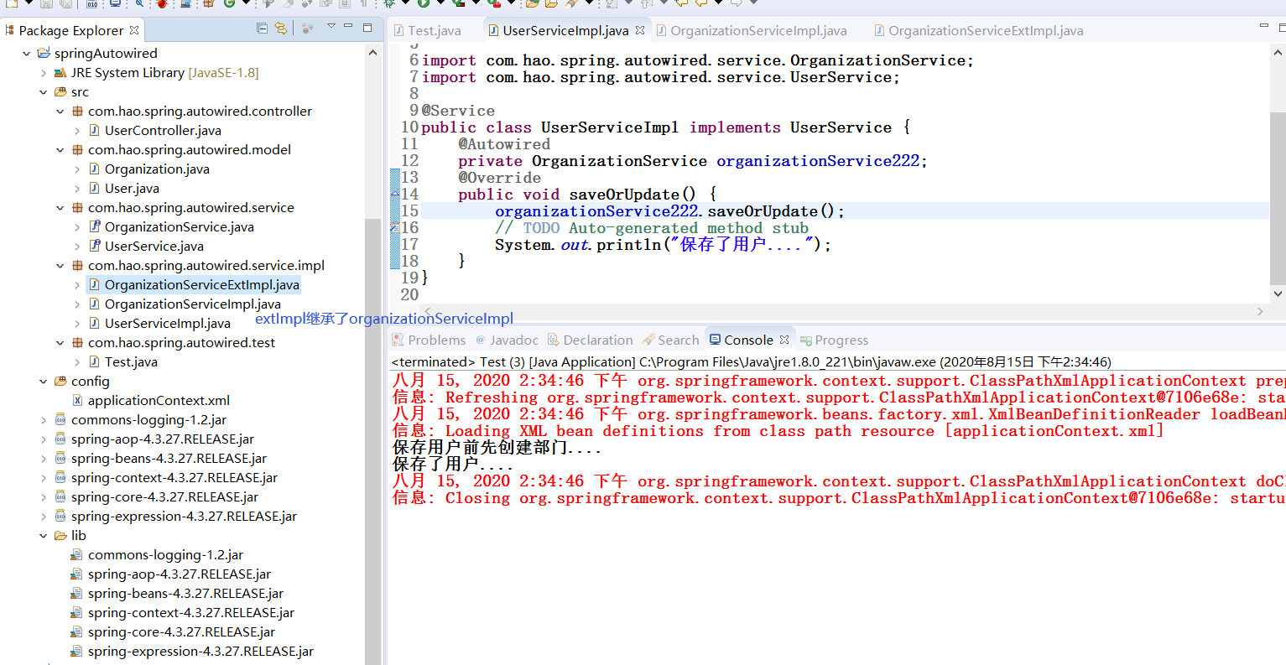Open the Declaration view tab

[591, 340]
